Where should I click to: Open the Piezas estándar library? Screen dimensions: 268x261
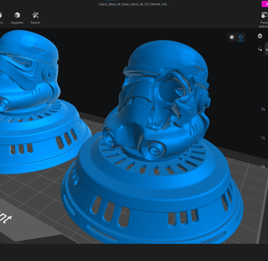pos(264,19)
